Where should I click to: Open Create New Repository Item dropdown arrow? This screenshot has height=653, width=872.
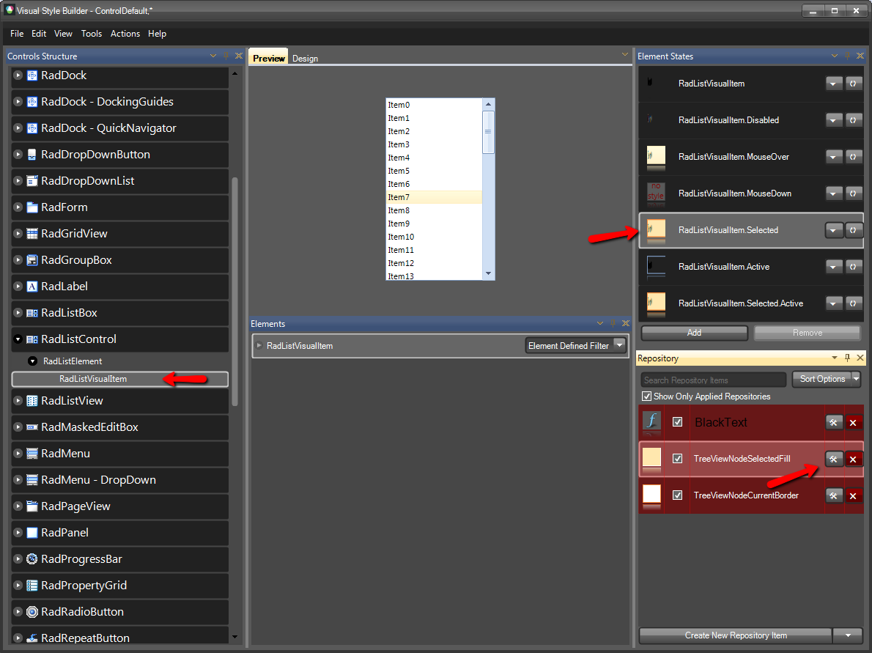click(848, 635)
